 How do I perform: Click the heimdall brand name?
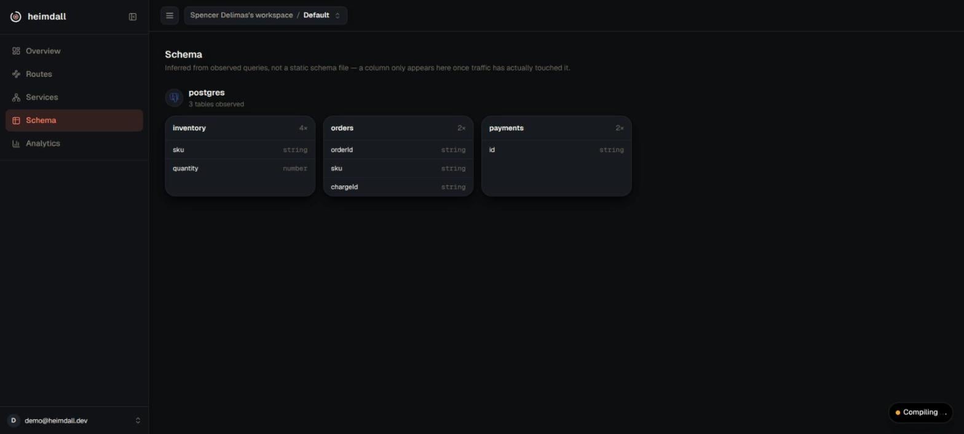[x=47, y=17]
